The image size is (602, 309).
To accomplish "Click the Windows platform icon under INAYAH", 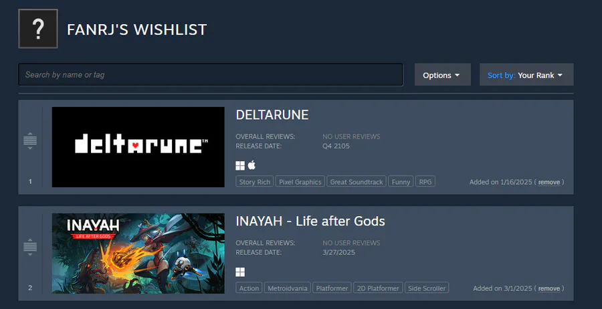I will tap(240, 272).
